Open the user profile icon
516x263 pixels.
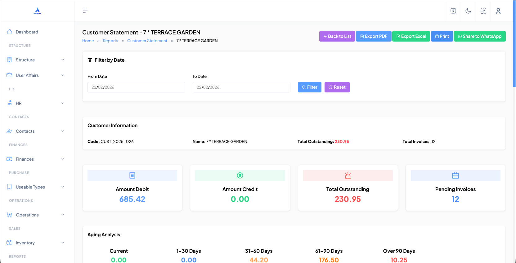498,11
